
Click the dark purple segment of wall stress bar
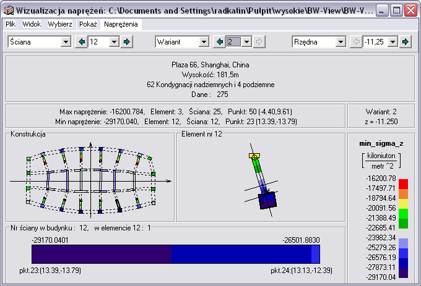click(102, 254)
